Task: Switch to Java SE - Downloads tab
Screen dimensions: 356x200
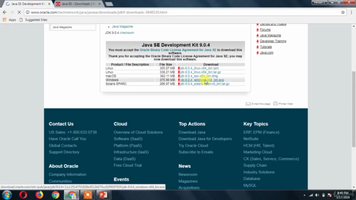Action: click(78, 4)
